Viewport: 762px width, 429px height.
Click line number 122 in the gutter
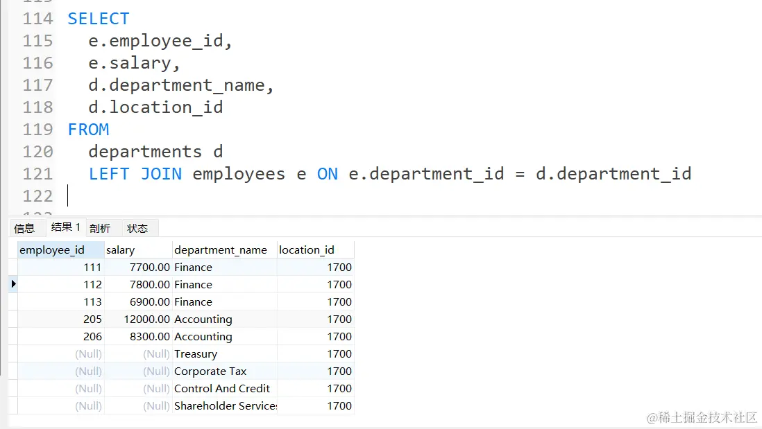point(37,196)
